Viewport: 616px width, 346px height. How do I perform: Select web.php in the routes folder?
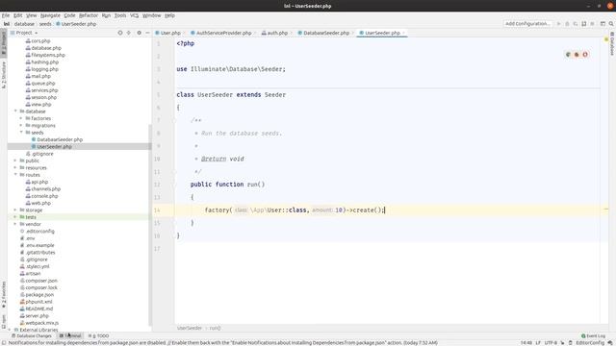coord(40,203)
